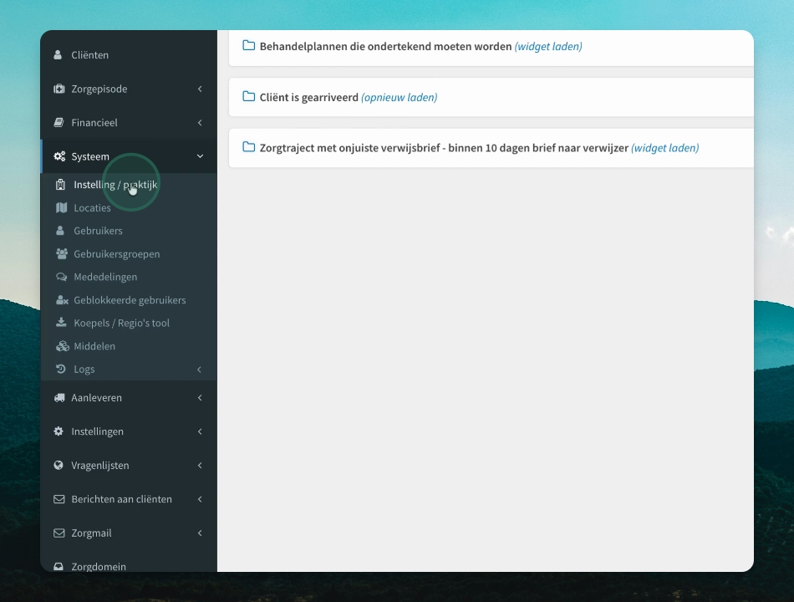
Task: Load widget for Zorgtraject onjuiste verwijsbrief
Action: pyautogui.click(x=665, y=147)
